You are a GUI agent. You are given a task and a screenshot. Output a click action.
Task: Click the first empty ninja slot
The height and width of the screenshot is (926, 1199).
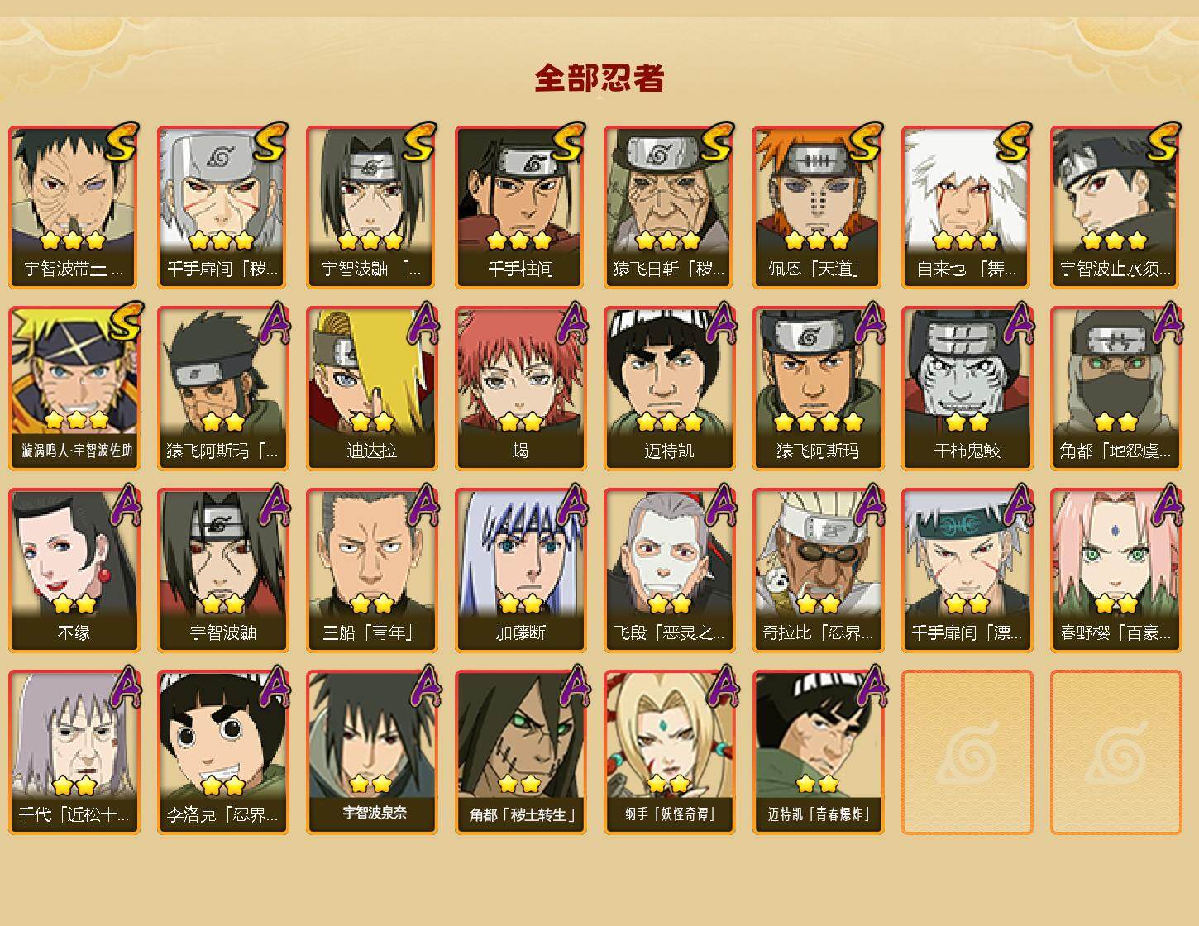point(967,752)
